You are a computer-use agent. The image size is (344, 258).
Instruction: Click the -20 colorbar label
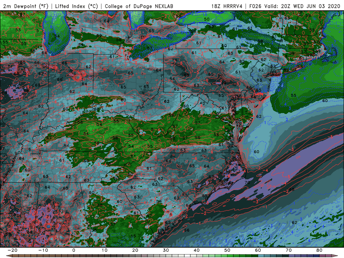12,250
